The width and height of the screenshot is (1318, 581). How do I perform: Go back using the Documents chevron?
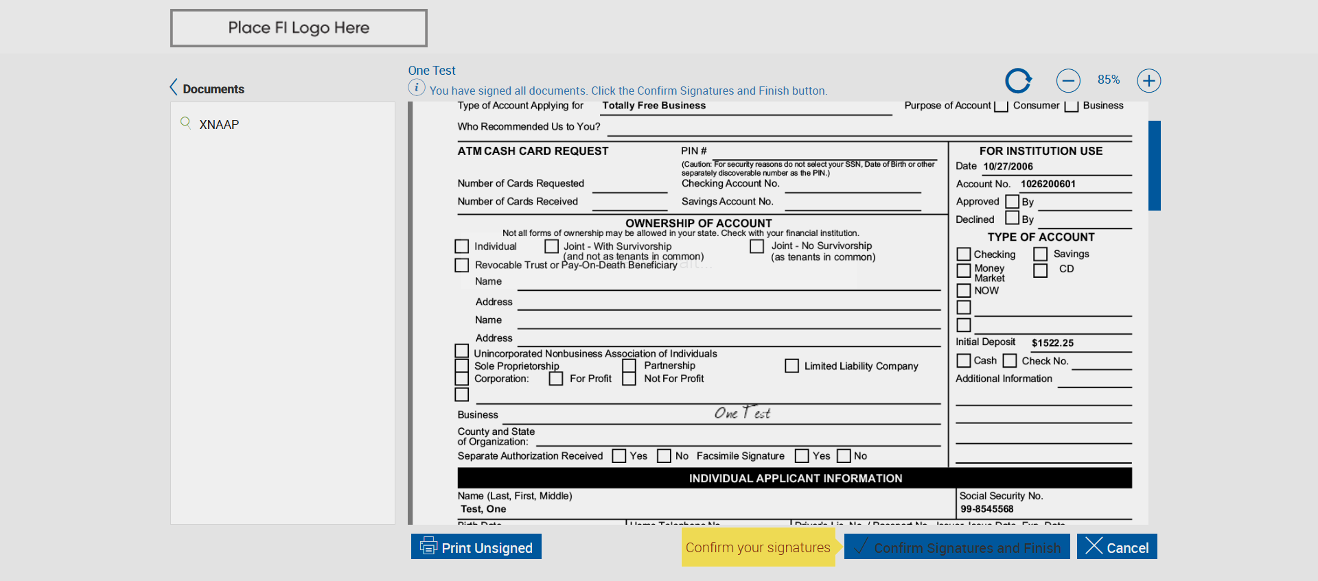(x=174, y=87)
